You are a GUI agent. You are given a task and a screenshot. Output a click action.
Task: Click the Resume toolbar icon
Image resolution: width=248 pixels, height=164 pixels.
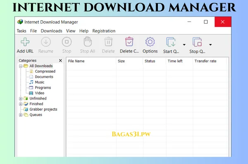(46, 42)
